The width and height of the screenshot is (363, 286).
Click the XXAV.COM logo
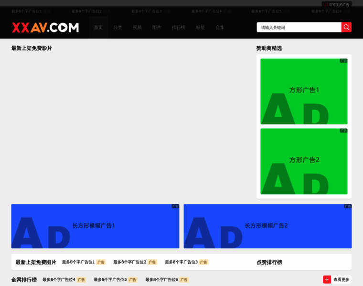(x=45, y=28)
